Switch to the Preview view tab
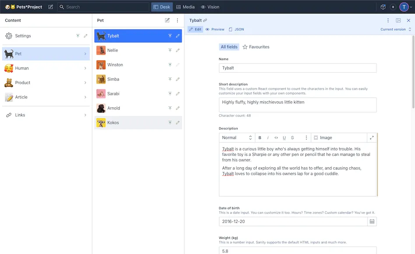The width and height of the screenshot is (415, 254). tap(215, 29)
